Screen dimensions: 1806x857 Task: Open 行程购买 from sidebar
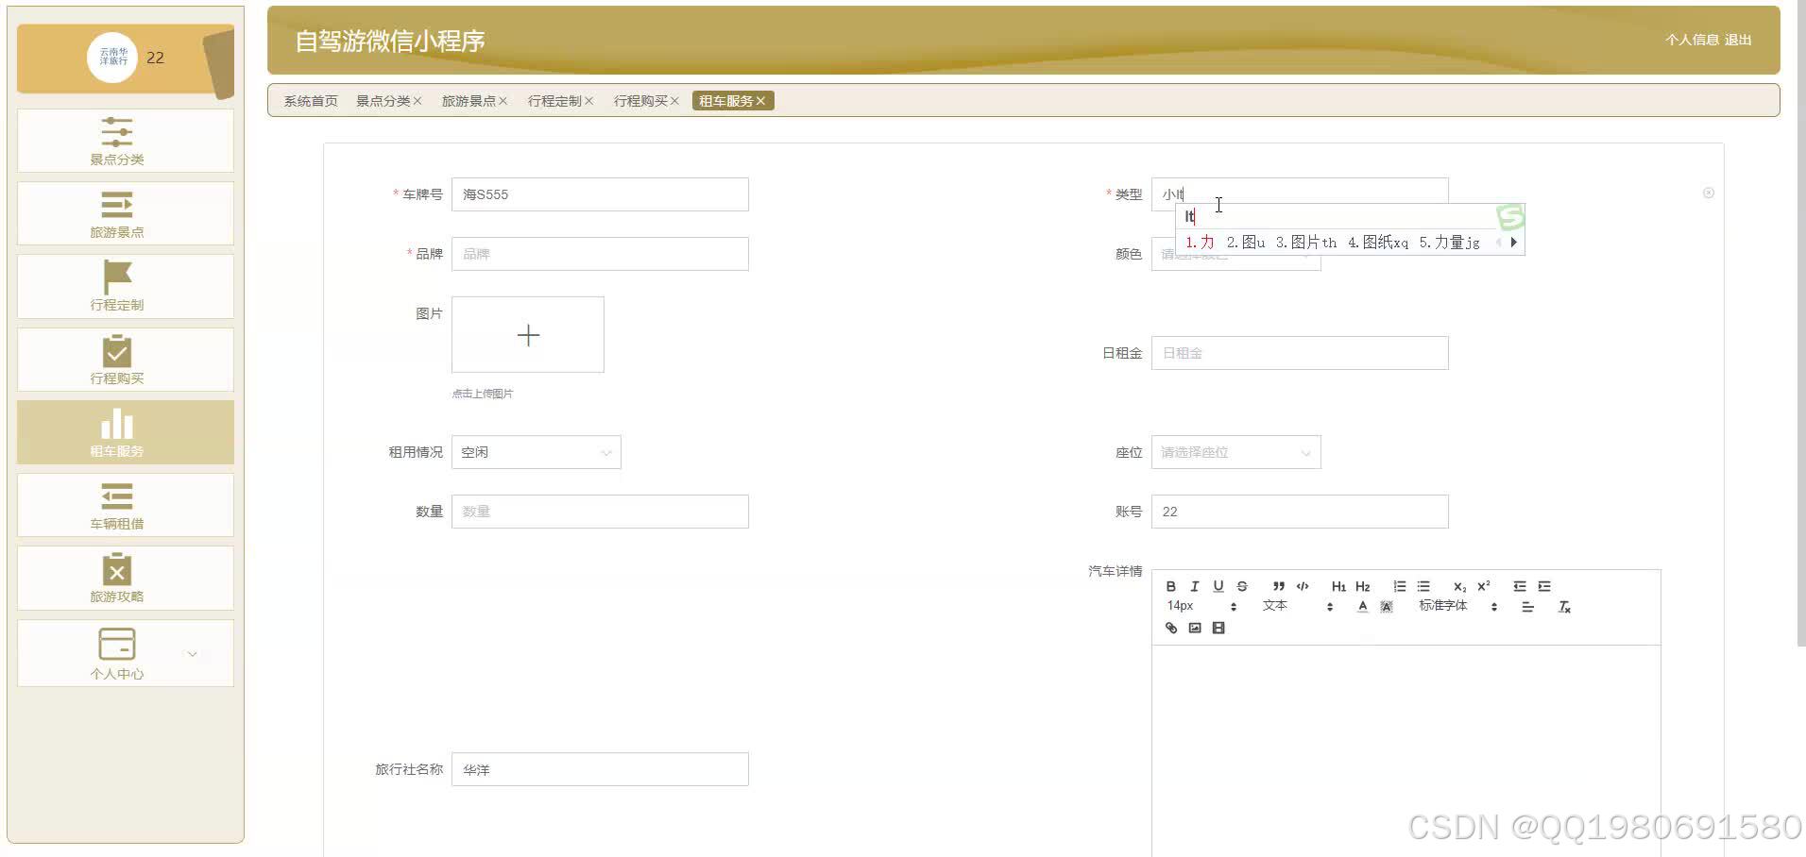[x=126, y=360]
